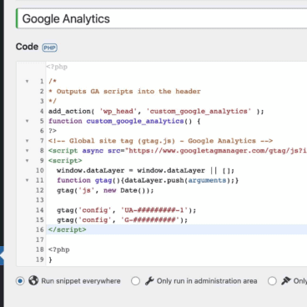Click the 'Run snippet everywhere' label text
This screenshot has width=307, height=307.
tap(81, 281)
